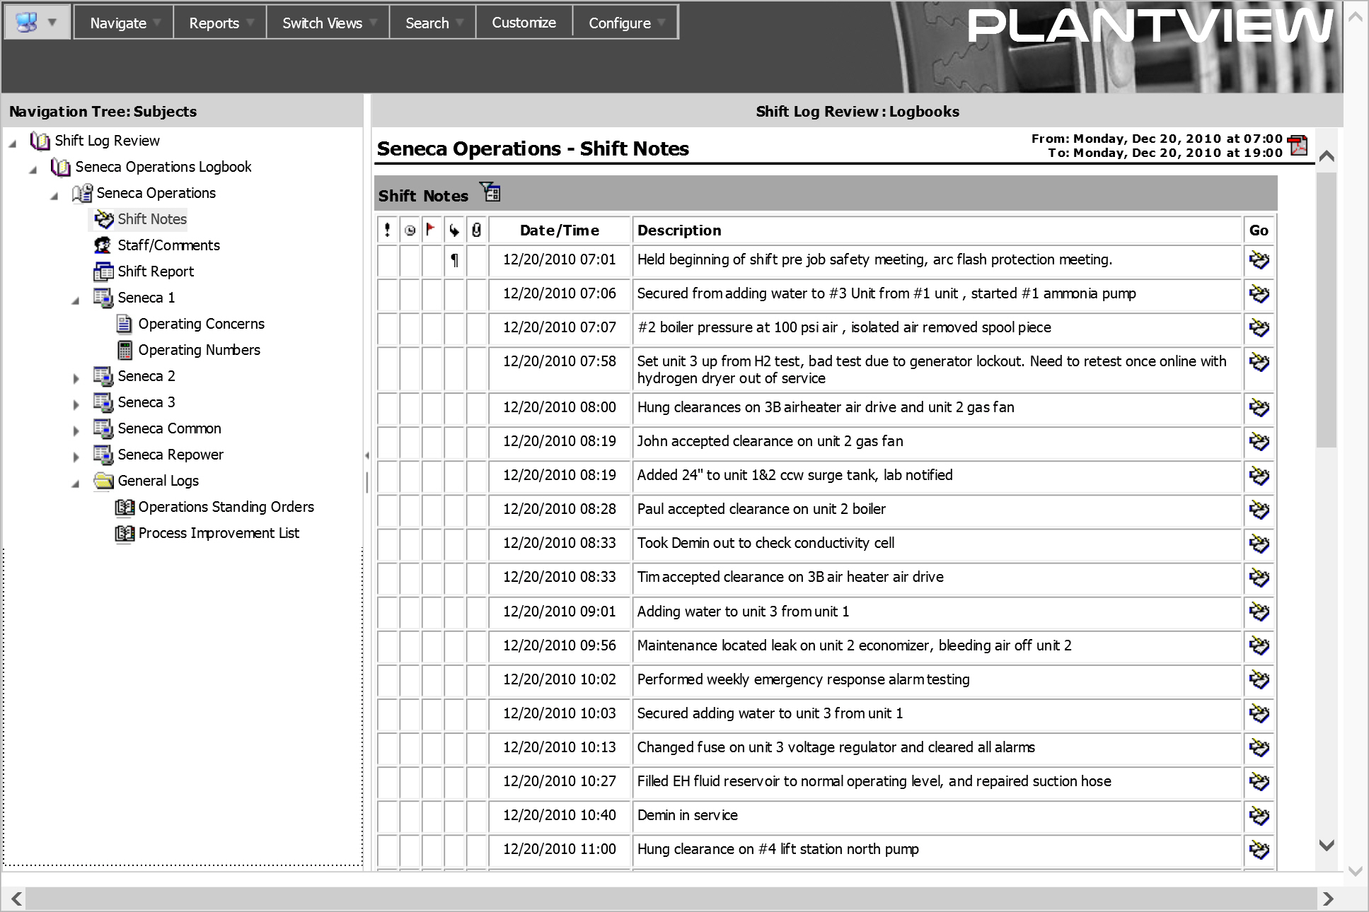Sort by the Date/Time column header
Screen dimensions: 1369x912
coord(560,230)
